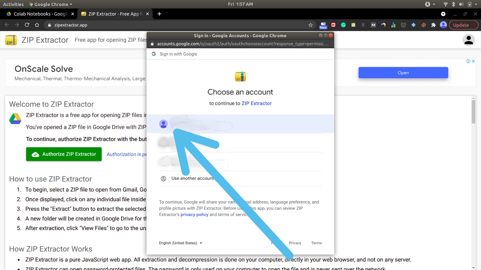Open the browser home page icon
This screenshot has width=481, height=270.
37,25
